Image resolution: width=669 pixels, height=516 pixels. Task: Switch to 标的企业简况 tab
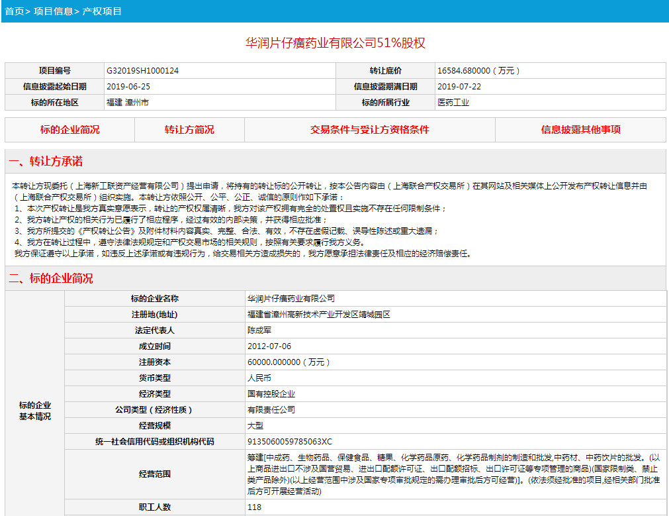point(70,130)
